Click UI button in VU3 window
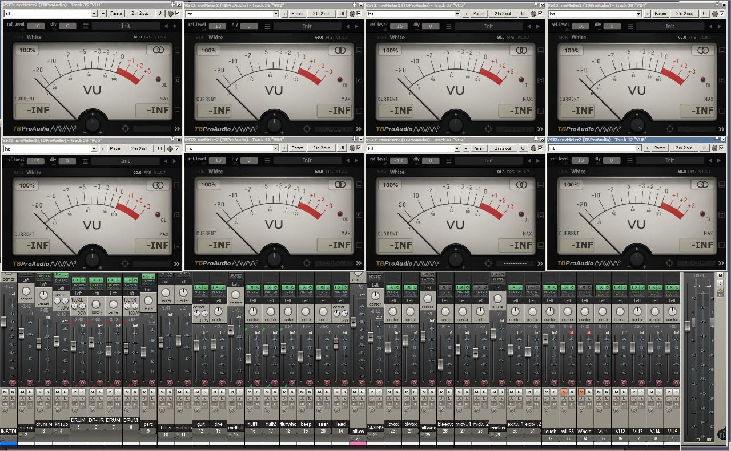This screenshot has height=451, width=731. [523, 13]
